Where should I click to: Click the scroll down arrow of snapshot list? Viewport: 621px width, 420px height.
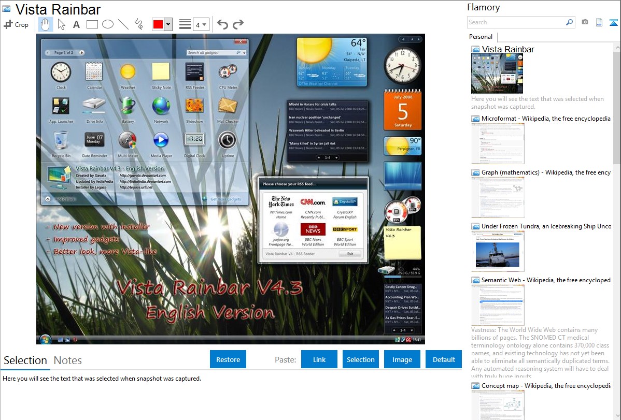coord(617,416)
